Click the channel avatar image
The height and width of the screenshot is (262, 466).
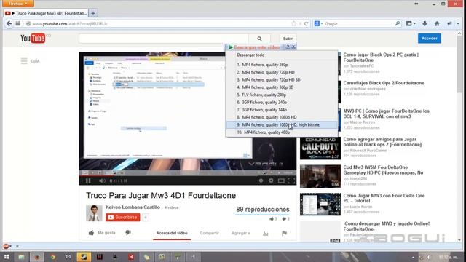[94, 213]
